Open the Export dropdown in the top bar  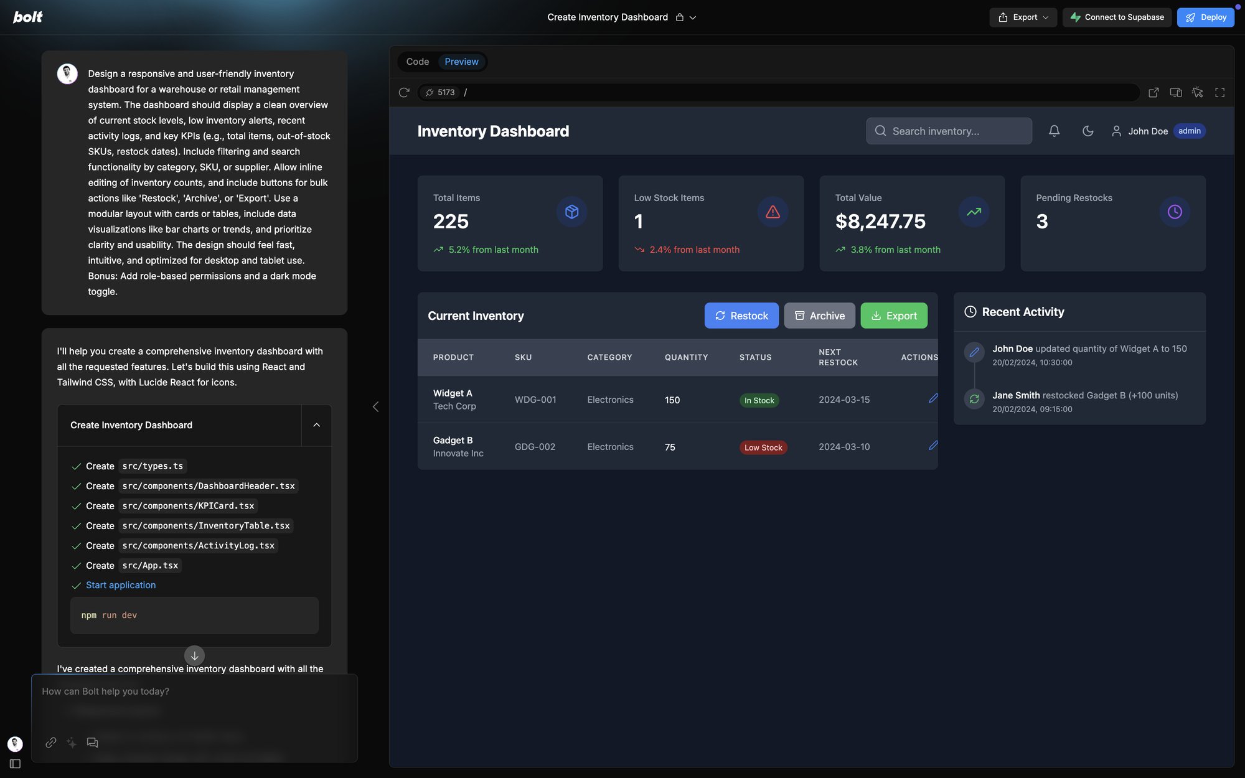[x=1022, y=17]
